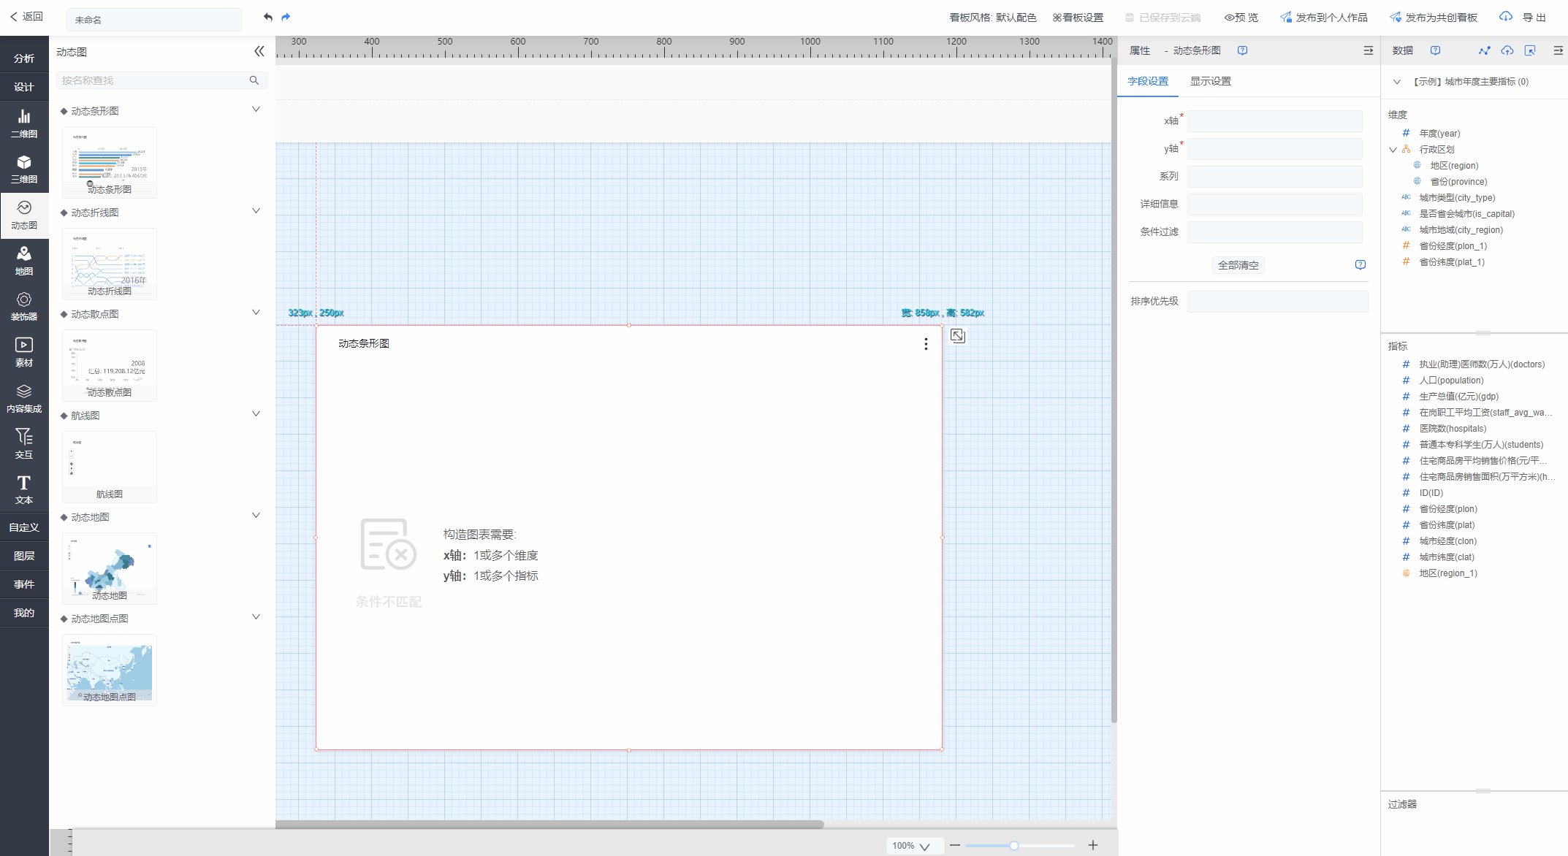Collapse the 行政区划 dimension tree node
1568x856 pixels.
[1393, 150]
